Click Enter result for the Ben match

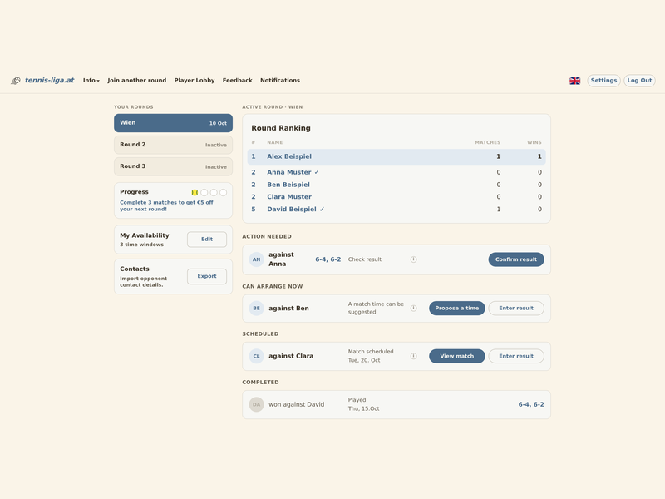(x=516, y=308)
